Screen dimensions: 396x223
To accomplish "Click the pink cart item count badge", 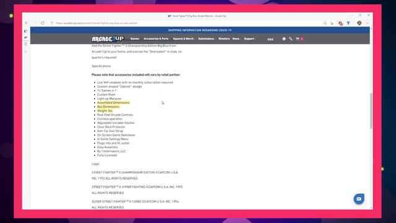I will [x=302, y=39].
